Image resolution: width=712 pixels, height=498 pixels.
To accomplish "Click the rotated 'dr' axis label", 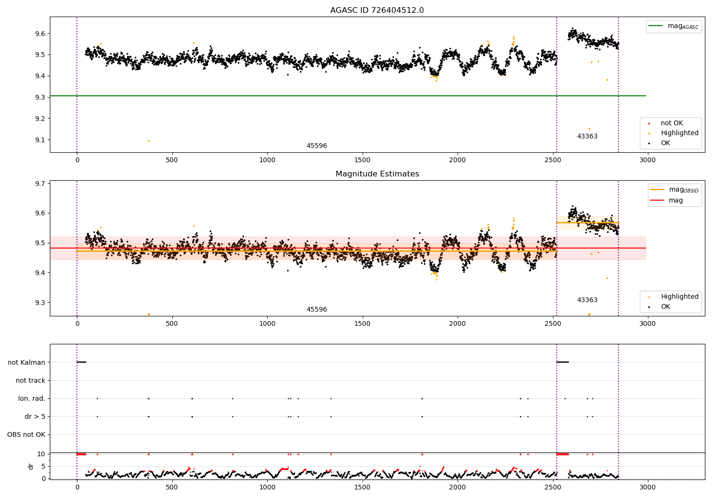I will [x=31, y=466].
